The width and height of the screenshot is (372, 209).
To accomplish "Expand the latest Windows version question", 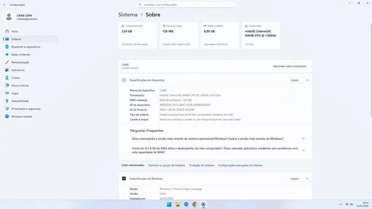I will [303, 139].
